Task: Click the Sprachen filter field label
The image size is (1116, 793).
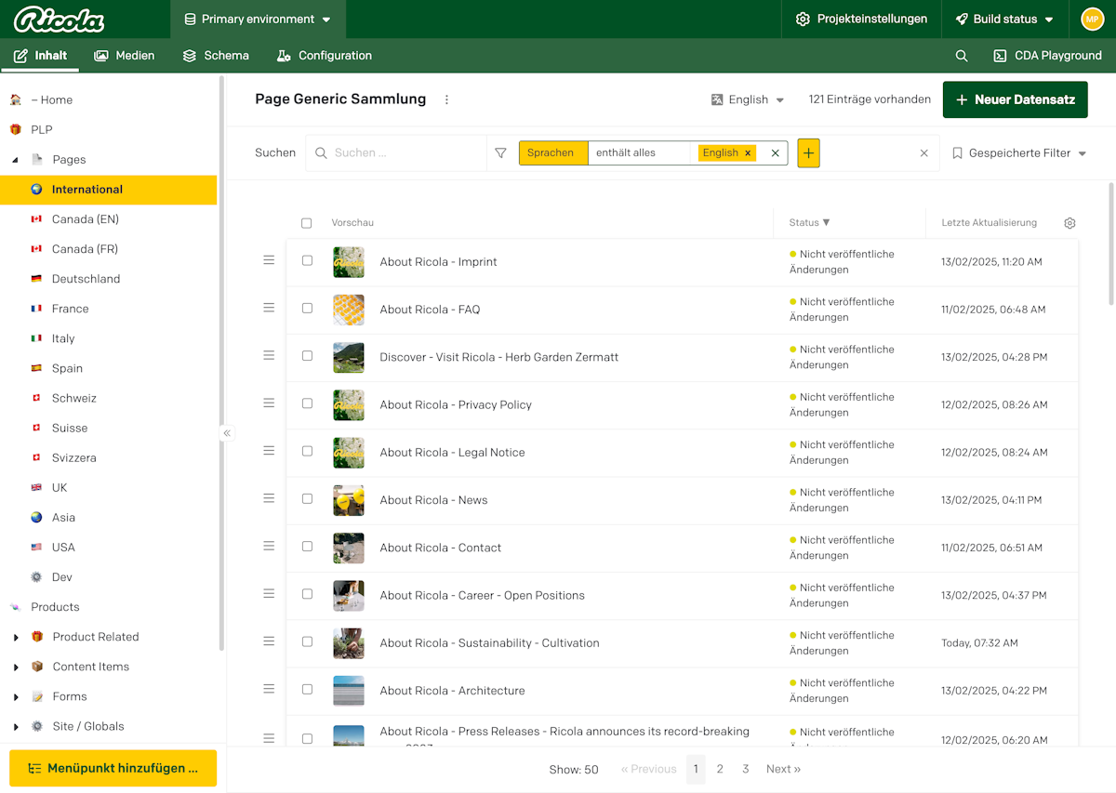Action: [553, 153]
